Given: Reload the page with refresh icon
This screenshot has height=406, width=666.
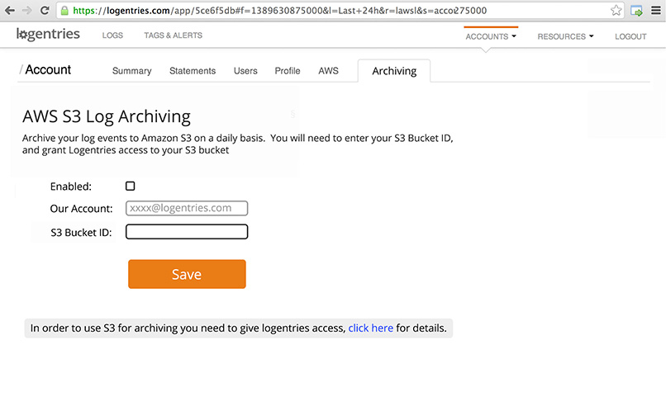Looking at the screenshot, I should click(45, 11).
